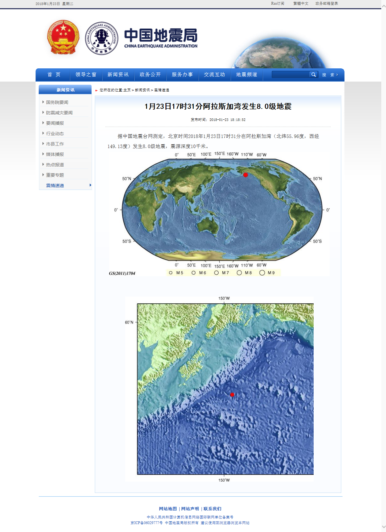Image resolution: width=386 pixels, height=532 pixels.
Task: Click the red epicenter dot on world map
Action: coord(246,175)
